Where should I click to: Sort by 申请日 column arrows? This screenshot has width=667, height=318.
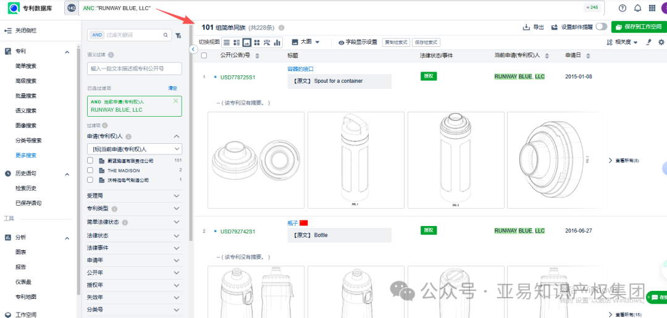click(588, 56)
